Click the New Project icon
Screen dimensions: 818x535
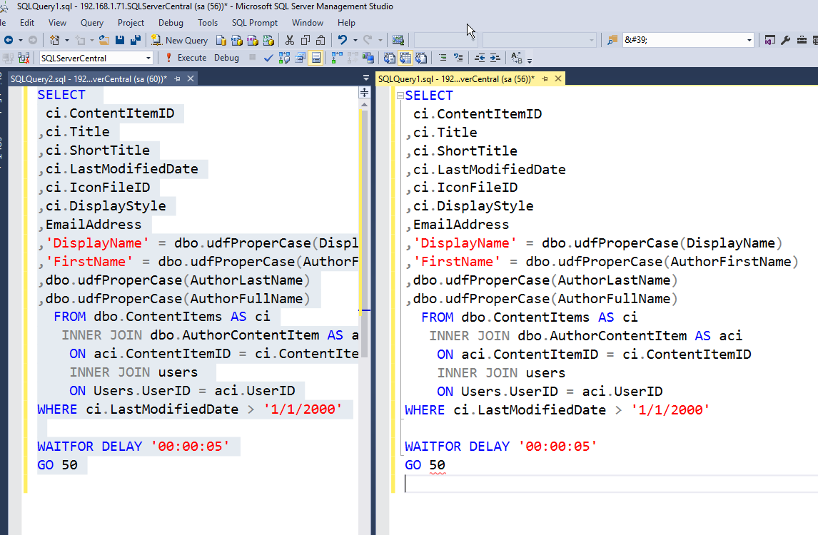click(55, 40)
